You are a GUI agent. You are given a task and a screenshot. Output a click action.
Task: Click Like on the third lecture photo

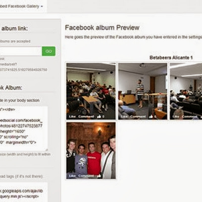pos(176,117)
